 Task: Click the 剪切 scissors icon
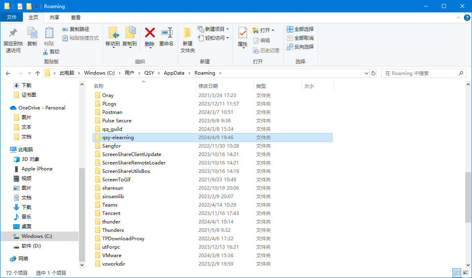[45, 52]
